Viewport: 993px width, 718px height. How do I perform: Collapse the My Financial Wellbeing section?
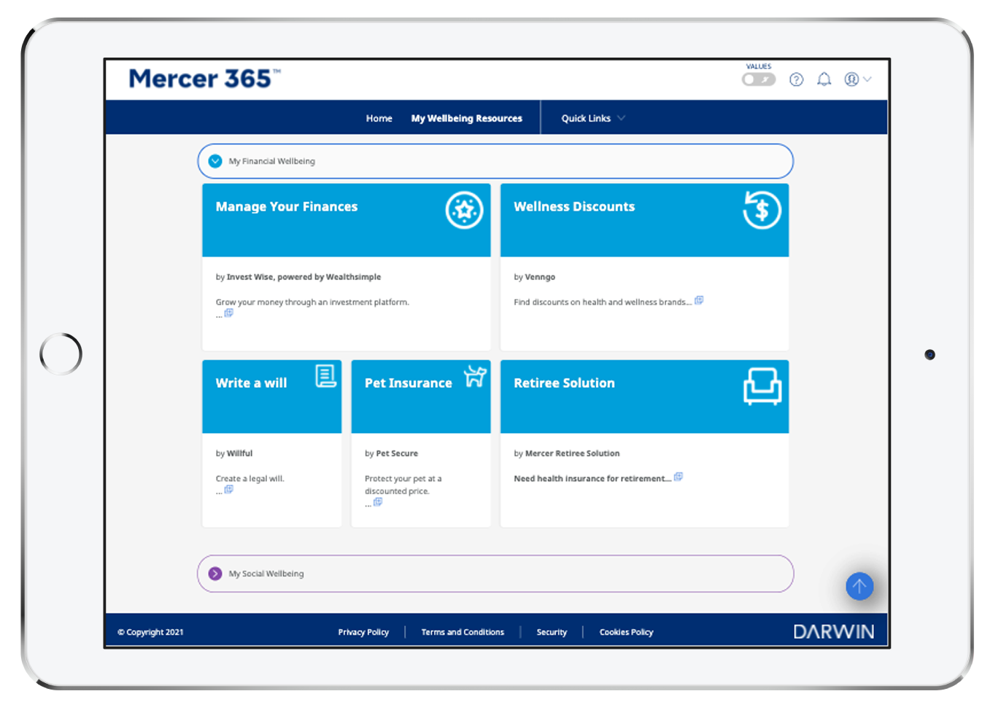[215, 161]
